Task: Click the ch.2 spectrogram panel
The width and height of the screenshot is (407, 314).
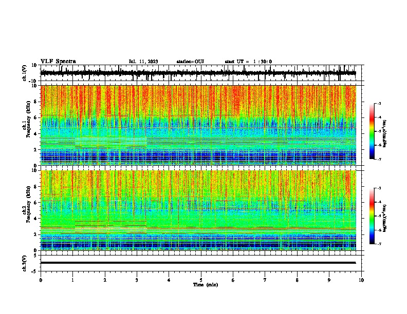Action: (198, 210)
